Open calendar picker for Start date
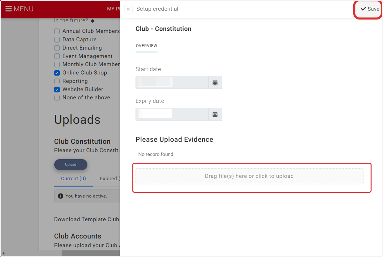383x257 pixels. pyautogui.click(x=215, y=82)
